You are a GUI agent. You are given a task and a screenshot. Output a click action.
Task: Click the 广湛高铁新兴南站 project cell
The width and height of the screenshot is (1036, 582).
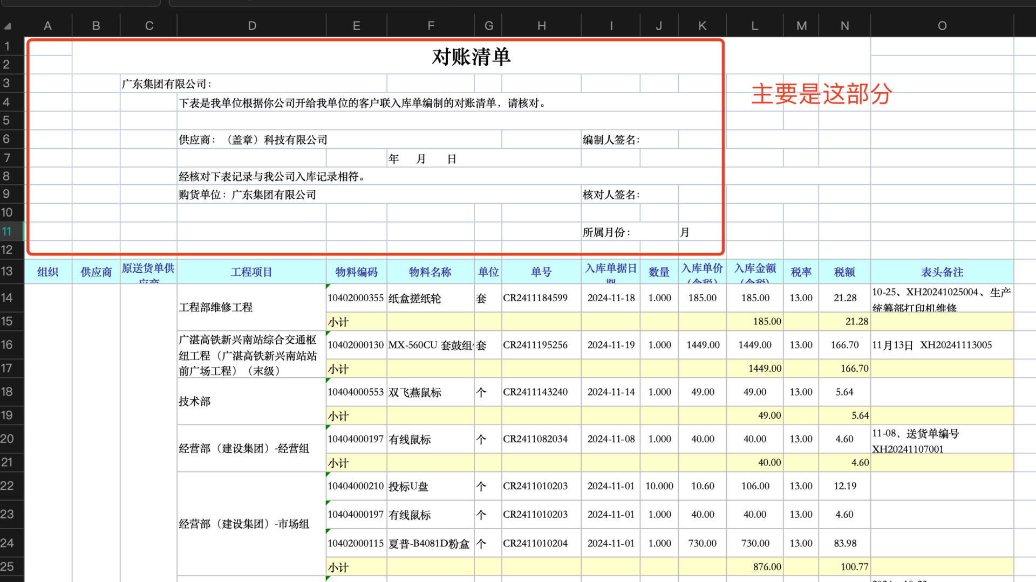[x=252, y=355]
